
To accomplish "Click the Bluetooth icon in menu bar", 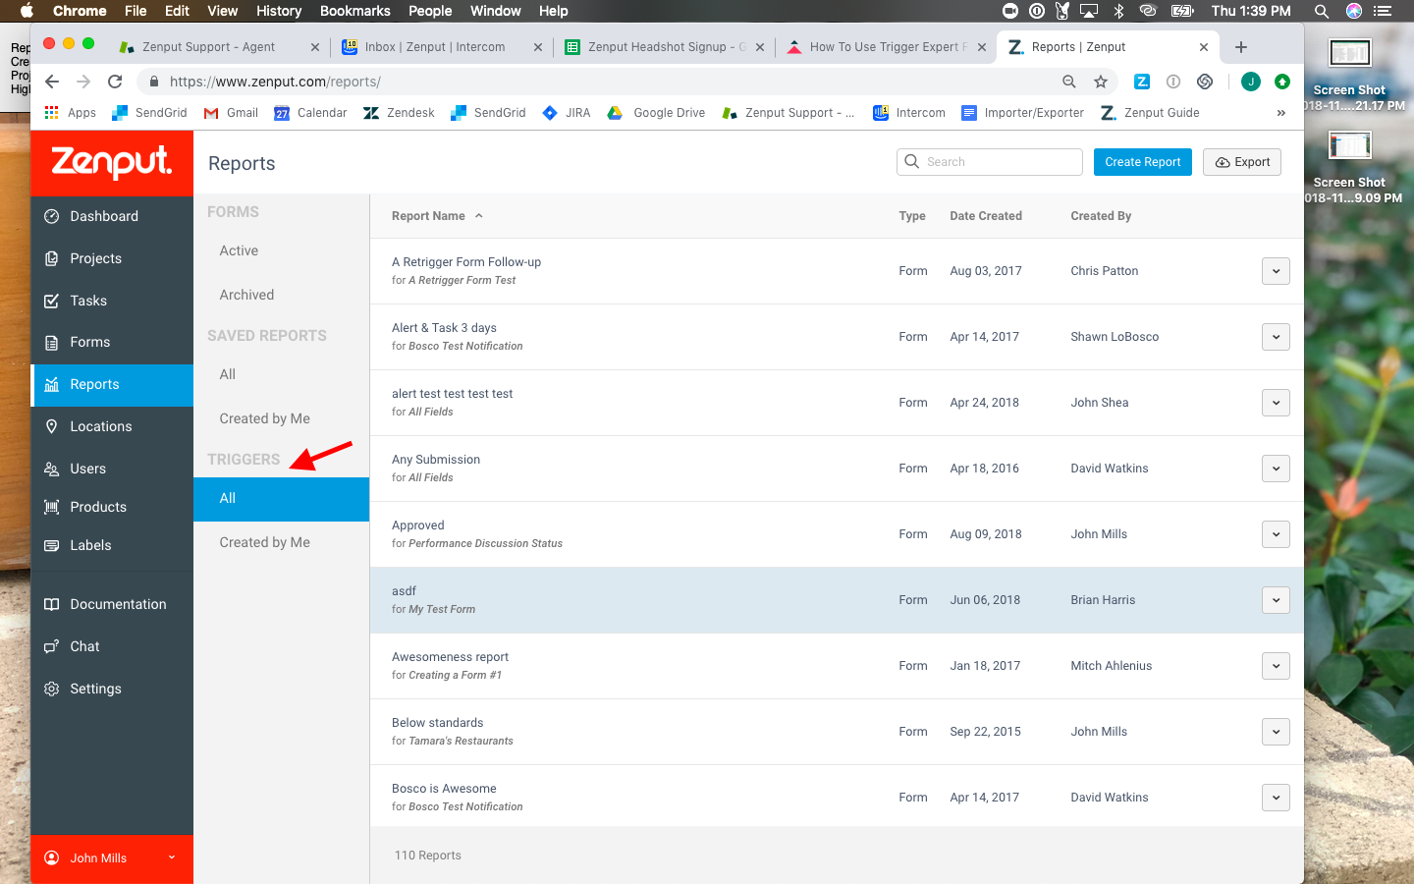I will [x=1118, y=11].
